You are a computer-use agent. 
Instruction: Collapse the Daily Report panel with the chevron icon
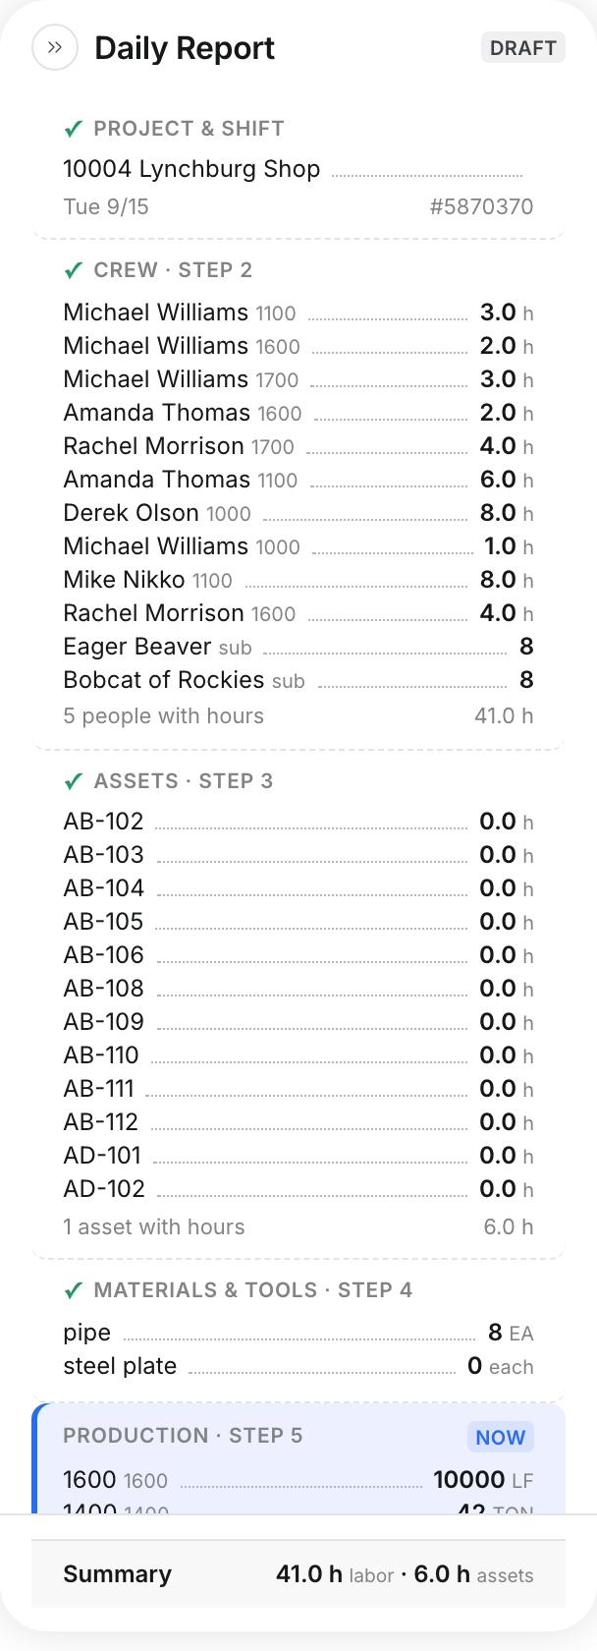click(55, 47)
